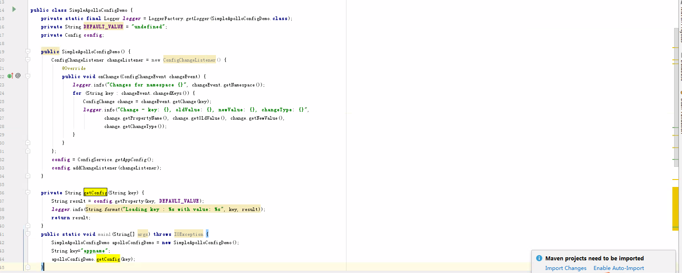This screenshot has width=682, height=273.
Task: Click getOldValue method call
Action: point(205,118)
